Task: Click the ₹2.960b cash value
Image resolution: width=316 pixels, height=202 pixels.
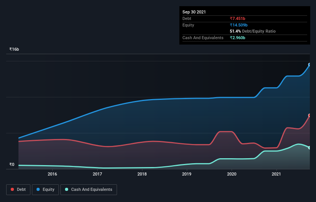Action: [x=237, y=38]
